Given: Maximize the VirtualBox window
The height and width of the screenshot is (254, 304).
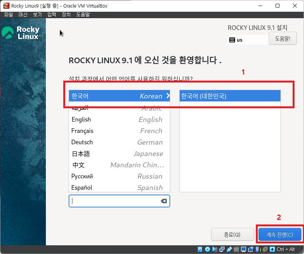Looking at the screenshot, I should pos(277,6).
